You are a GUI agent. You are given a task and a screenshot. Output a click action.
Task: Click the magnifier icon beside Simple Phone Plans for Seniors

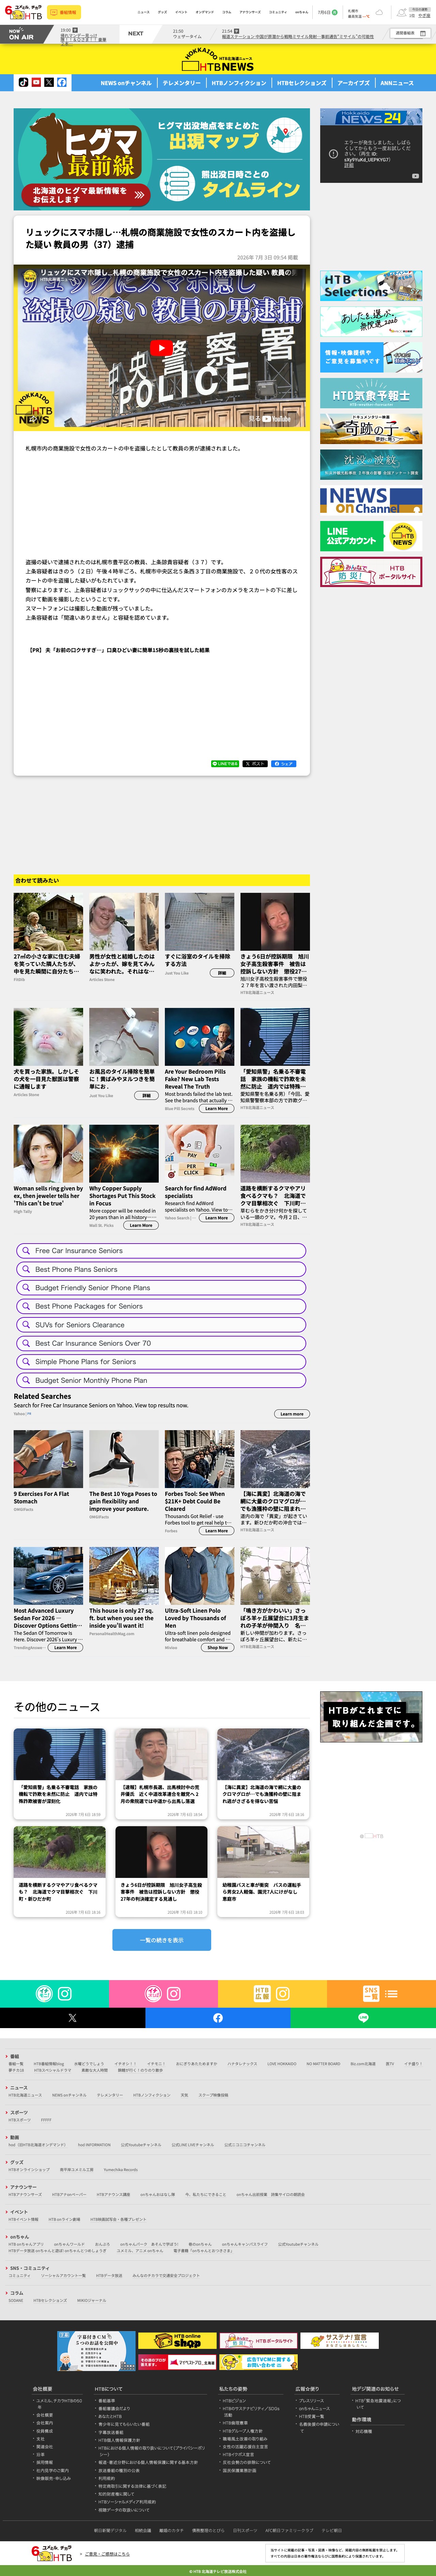click(x=26, y=1362)
